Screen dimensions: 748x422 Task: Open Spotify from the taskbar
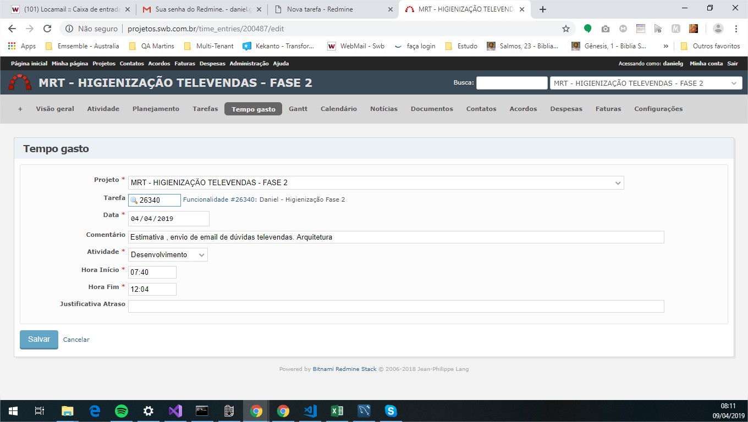(122, 411)
